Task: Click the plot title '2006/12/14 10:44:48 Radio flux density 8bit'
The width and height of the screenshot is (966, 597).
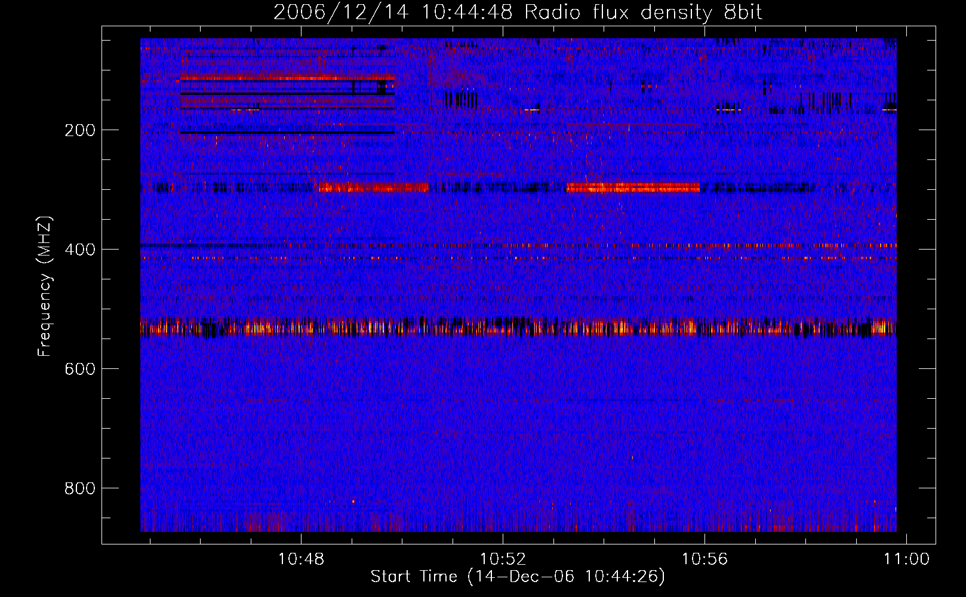Action: [518, 12]
